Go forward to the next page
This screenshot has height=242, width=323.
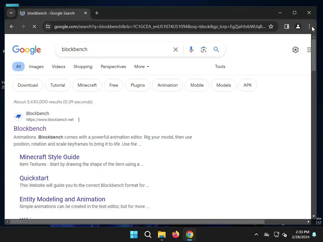click(23, 26)
